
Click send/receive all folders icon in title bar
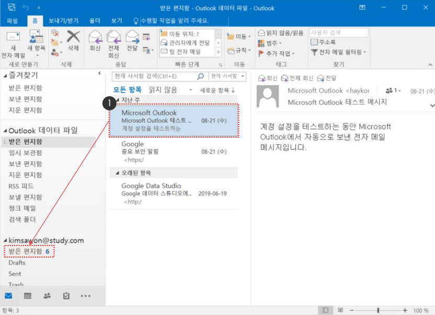tap(12, 7)
